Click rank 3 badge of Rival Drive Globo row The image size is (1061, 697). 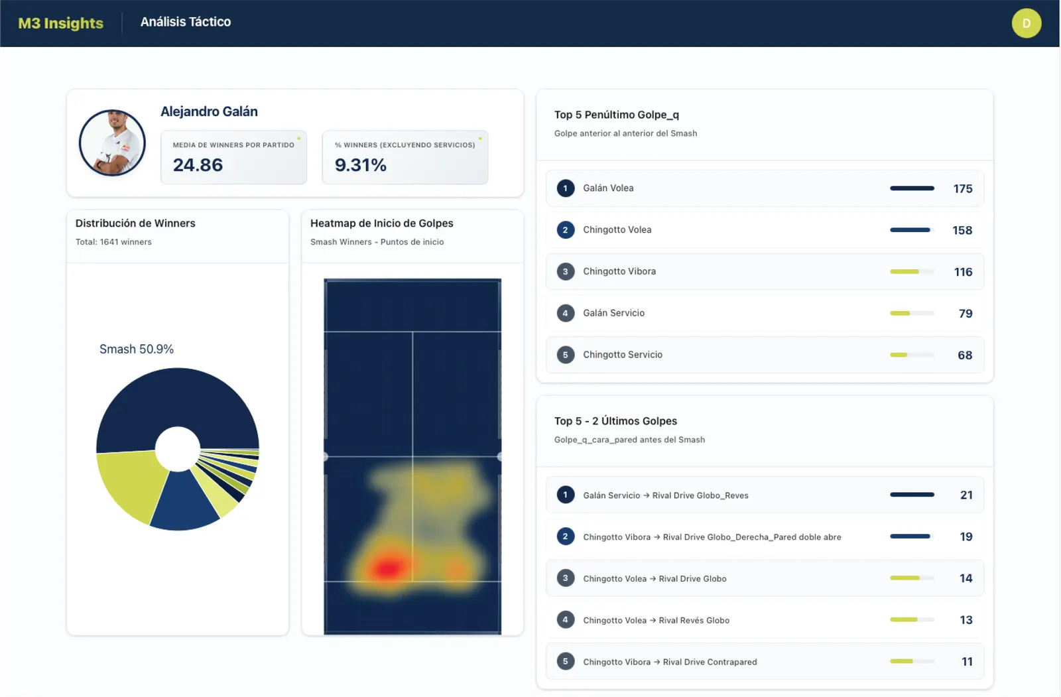coord(565,578)
